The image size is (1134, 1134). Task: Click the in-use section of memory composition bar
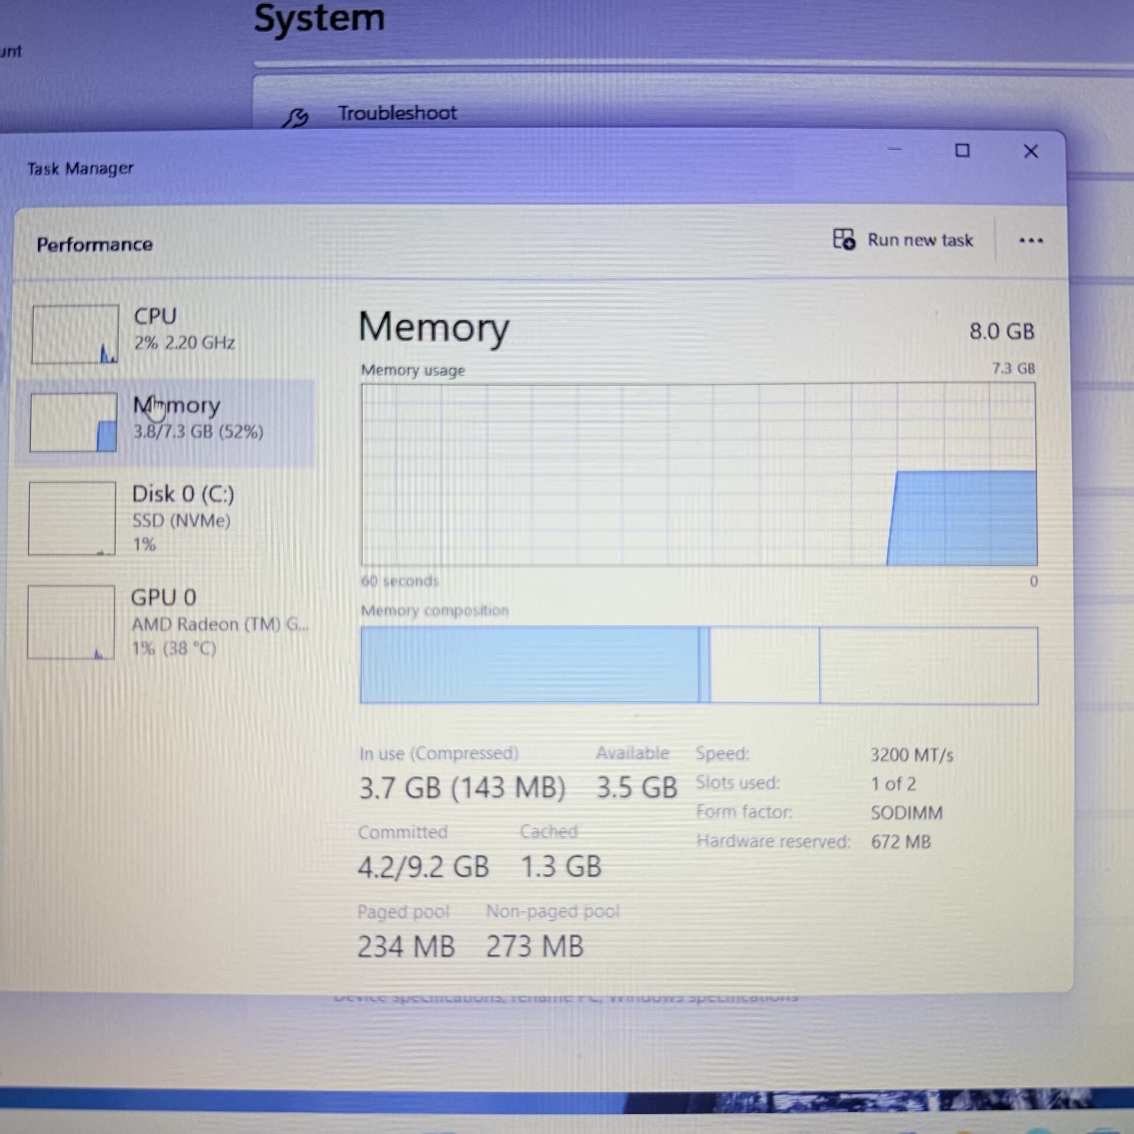pos(529,665)
